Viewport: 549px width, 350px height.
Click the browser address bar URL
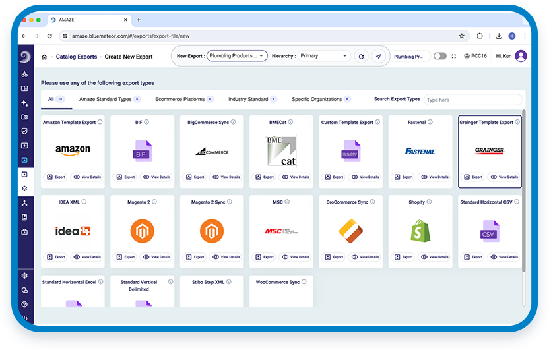131,36
